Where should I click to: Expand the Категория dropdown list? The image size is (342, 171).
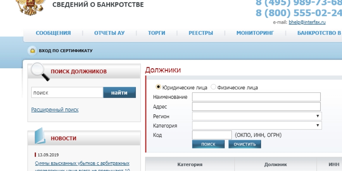[x=256, y=126]
